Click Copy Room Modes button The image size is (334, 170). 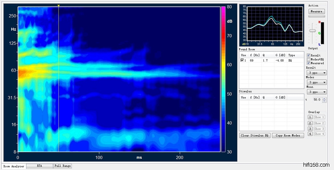288,136
